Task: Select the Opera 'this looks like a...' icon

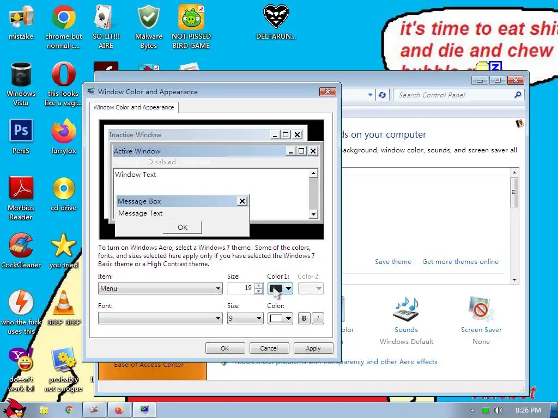Action: point(63,84)
